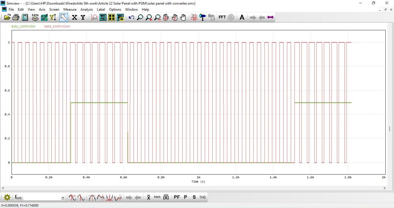Toggle the arrow selection pointer tool
The image size is (394, 208).
tap(64, 17)
